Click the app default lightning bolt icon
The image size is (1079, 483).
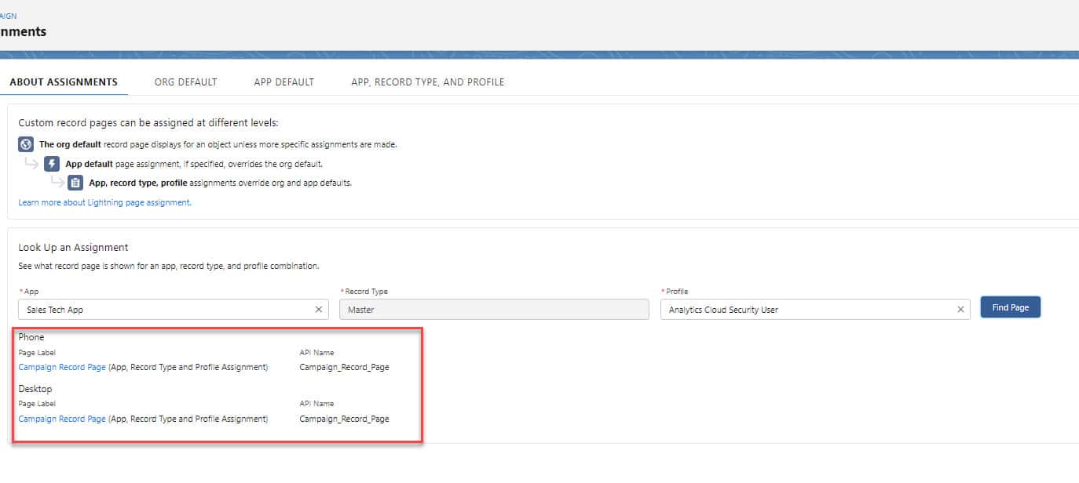[x=50, y=163]
